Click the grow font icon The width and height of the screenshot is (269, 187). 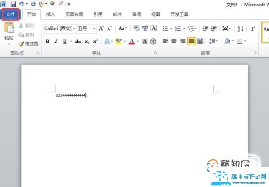coord(101,28)
